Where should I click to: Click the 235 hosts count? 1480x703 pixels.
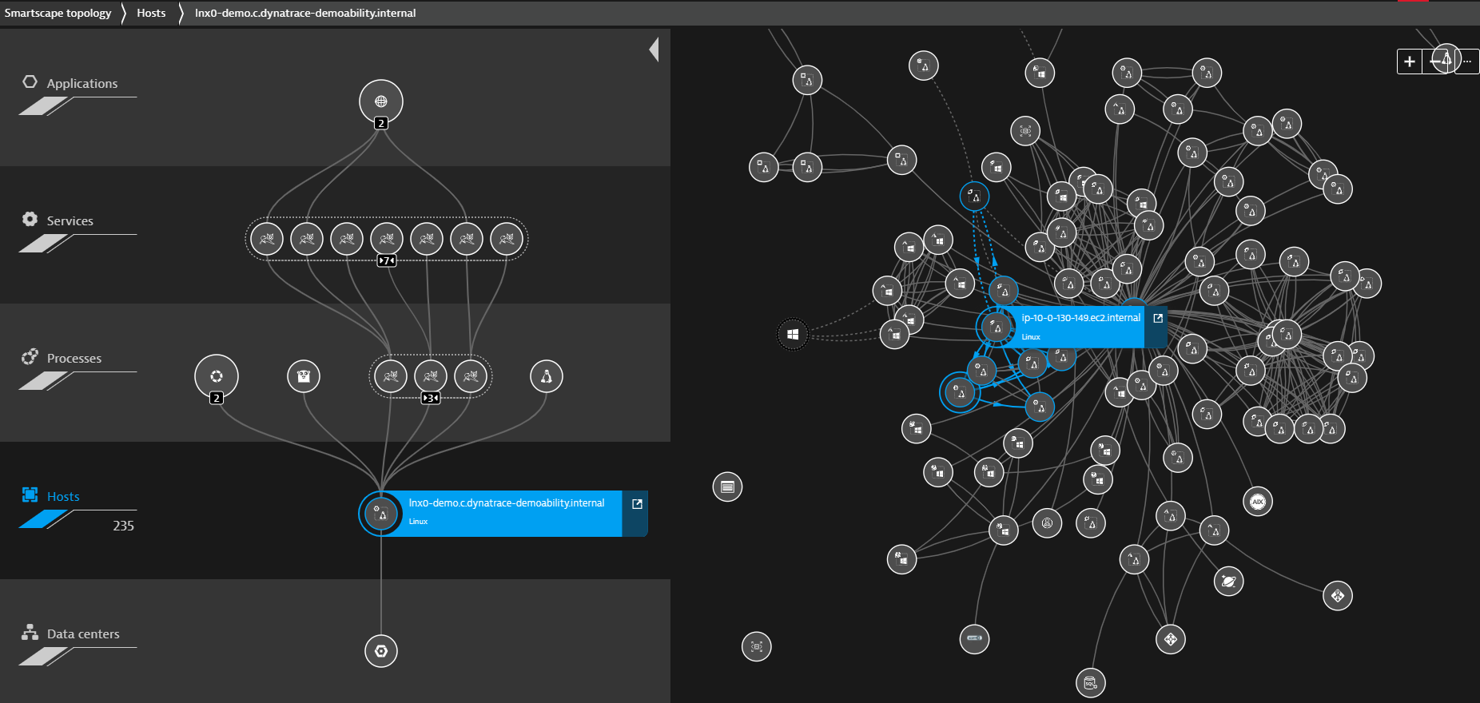(x=123, y=526)
